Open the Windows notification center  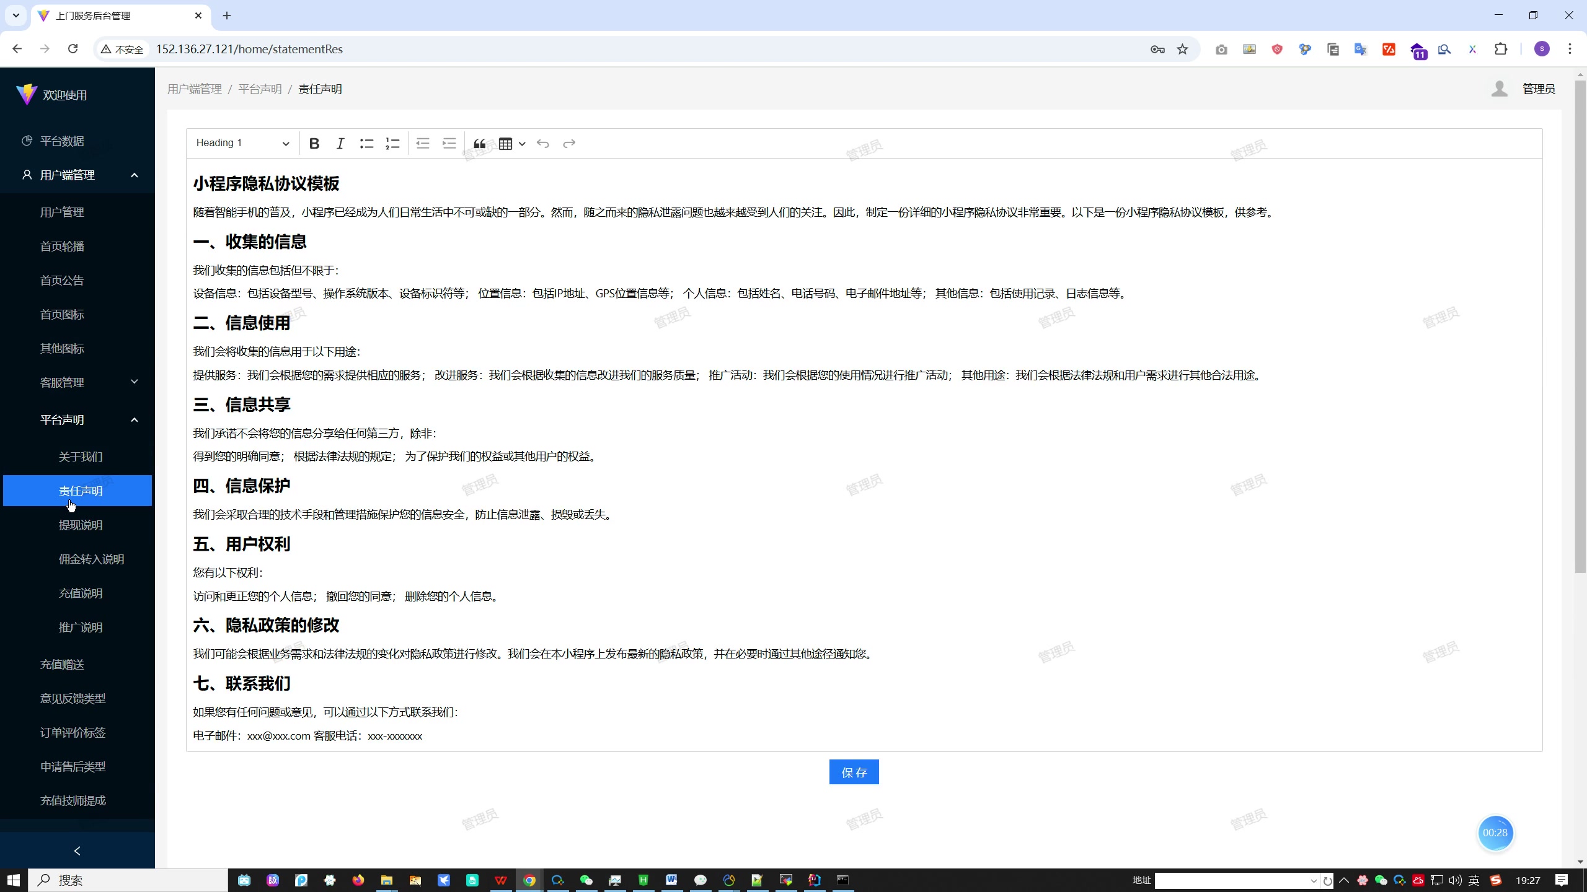[1562, 880]
